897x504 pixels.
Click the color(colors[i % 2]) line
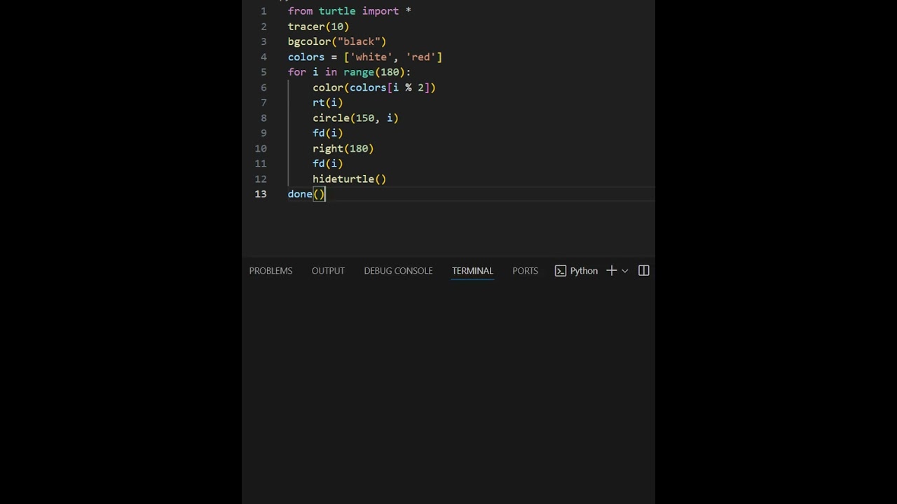374,87
